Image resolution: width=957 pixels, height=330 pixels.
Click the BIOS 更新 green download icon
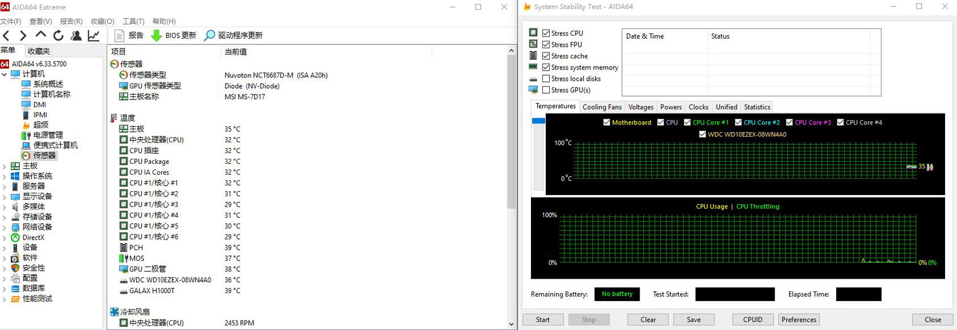157,36
